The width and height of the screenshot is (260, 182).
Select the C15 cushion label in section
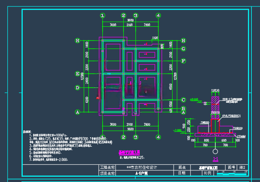(241, 136)
